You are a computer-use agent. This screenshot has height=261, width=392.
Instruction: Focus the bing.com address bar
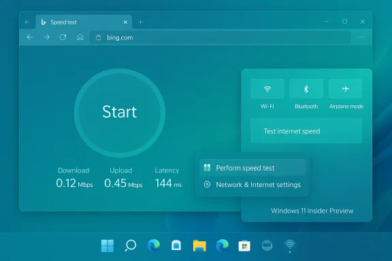(220, 37)
